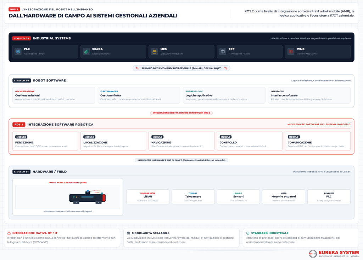The image size is (363, 260).
Task: Click the Telecamere vision card
Action: coord(193,197)
